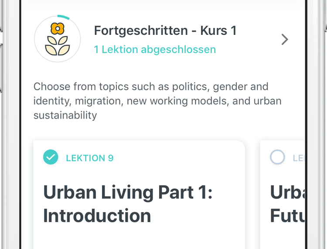This screenshot has height=249, width=327.
Task: Mark the second lesson's empty circle
Action: click(x=277, y=157)
